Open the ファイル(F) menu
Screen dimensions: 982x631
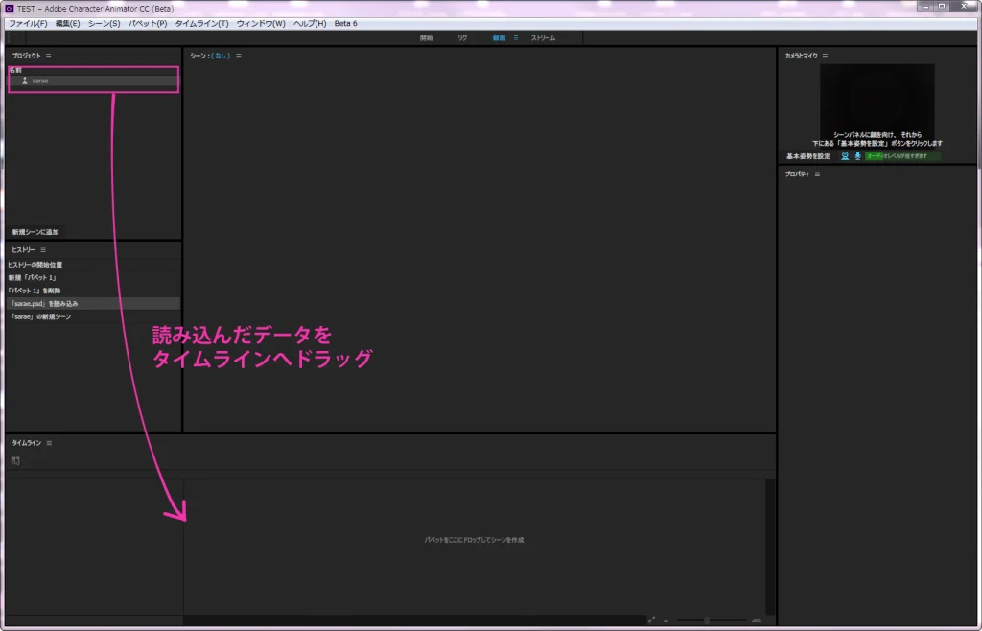click(x=28, y=23)
